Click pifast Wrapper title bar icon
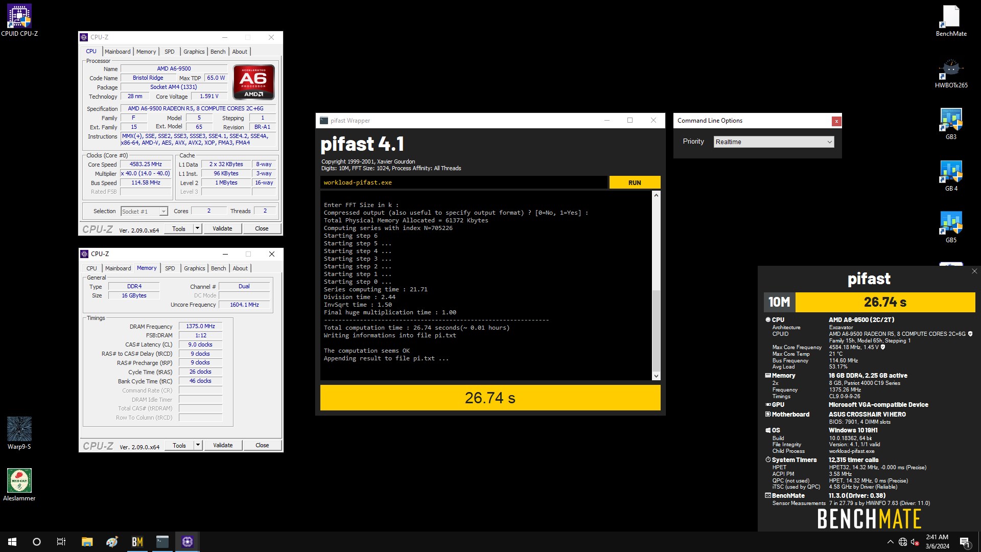Viewport: 981px width, 552px height. tap(324, 121)
